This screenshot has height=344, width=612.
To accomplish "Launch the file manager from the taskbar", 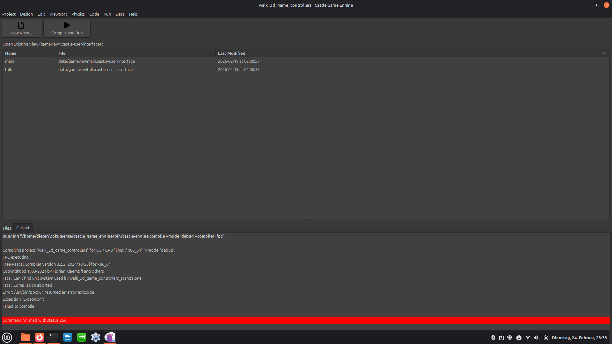I will [x=25, y=337].
